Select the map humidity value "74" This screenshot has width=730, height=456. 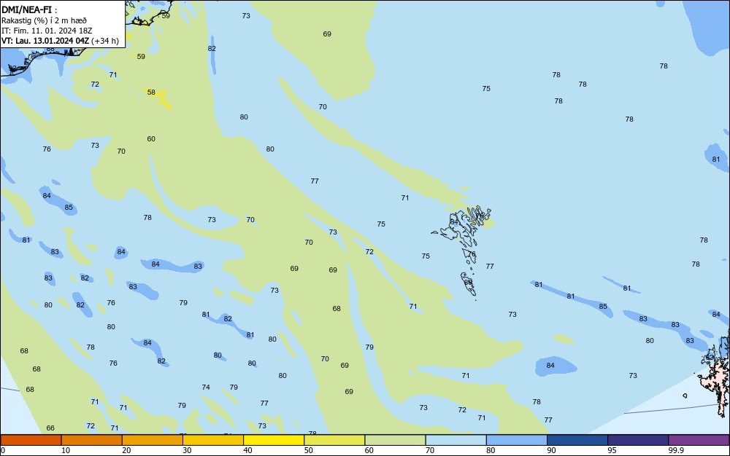pyautogui.click(x=206, y=388)
